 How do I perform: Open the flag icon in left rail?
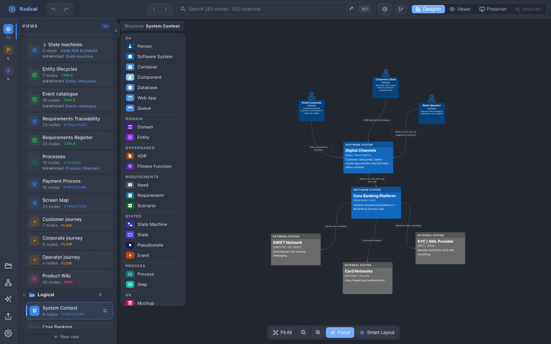8,50
